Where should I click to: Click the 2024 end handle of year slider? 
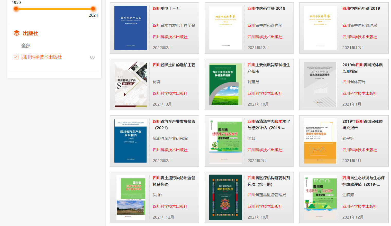[93, 9]
